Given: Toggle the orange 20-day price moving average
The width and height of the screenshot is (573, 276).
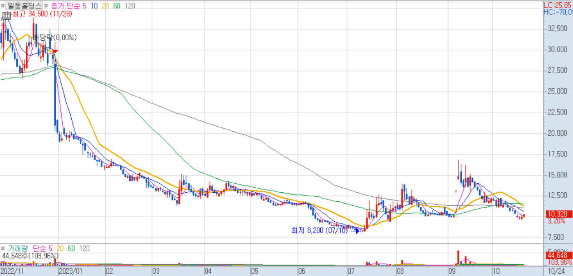Looking at the screenshot, I should (105, 6).
